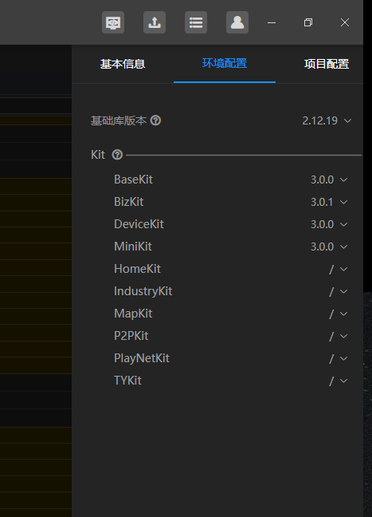Minimize the application window
Viewport: 372px width, 517px height.
[272, 22]
